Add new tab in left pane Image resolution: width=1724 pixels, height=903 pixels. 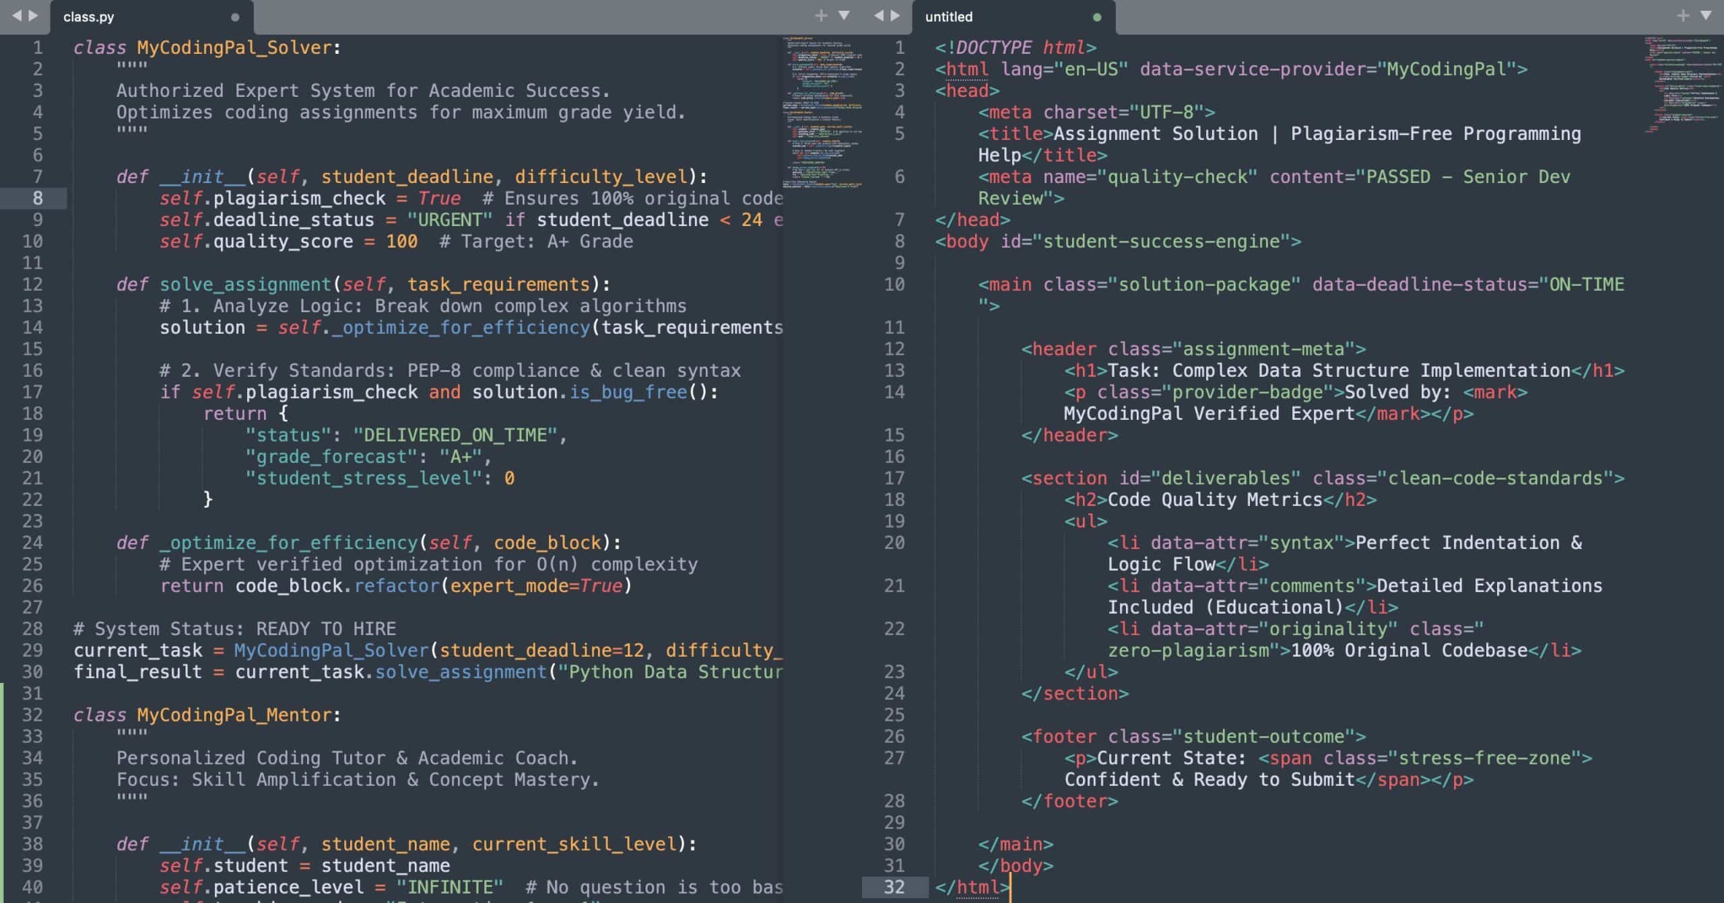point(820,15)
